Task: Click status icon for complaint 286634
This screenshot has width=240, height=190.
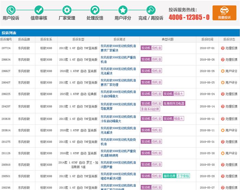Action: click(x=223, y=60)
